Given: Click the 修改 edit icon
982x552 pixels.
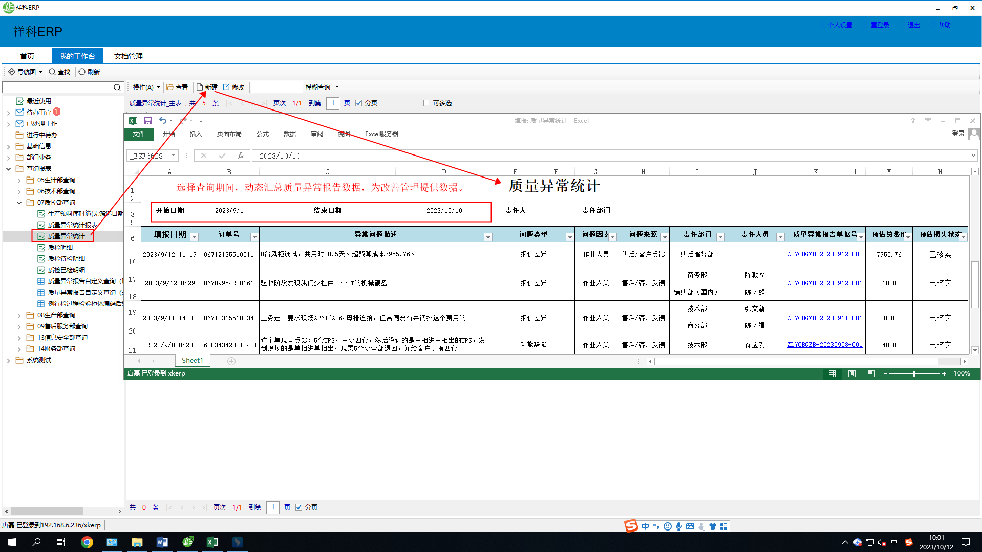Looking at the screenshot, I should coord(227,87).
